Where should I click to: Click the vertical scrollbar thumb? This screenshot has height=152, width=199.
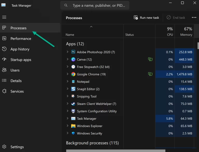(198, 45)
